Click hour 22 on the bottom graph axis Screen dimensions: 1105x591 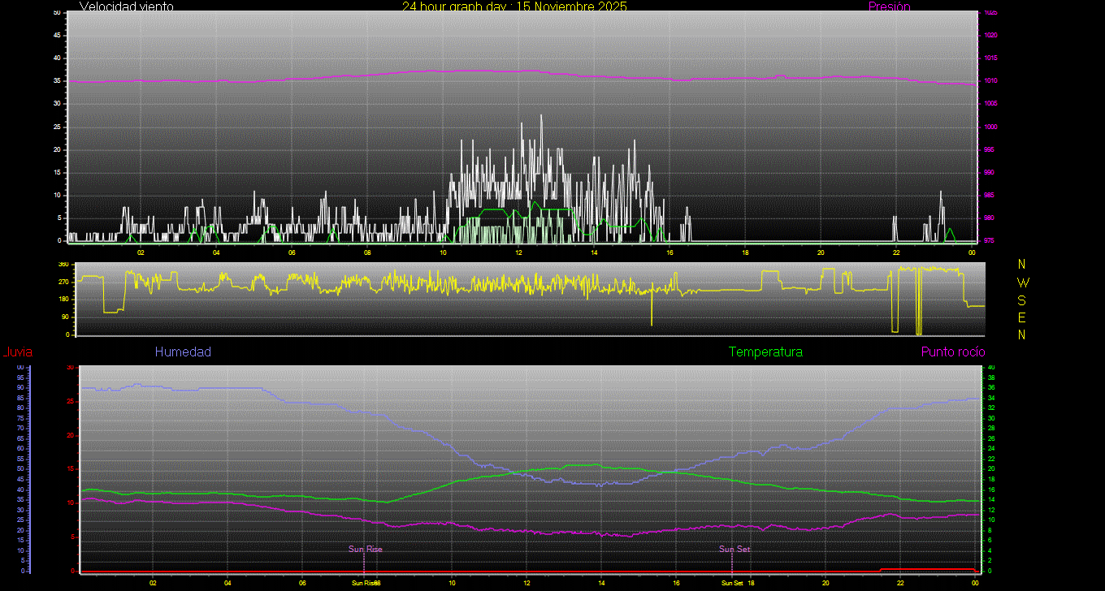(x=900, y=583)
